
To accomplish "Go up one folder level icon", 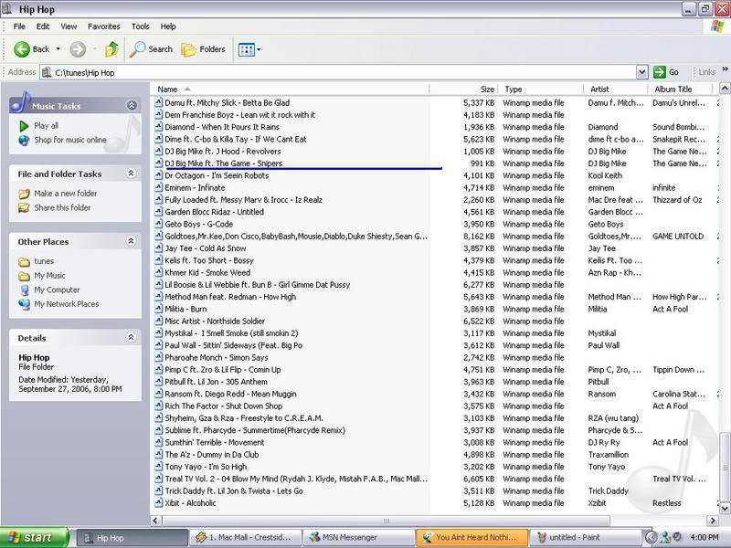I will (x=111, y=49).
